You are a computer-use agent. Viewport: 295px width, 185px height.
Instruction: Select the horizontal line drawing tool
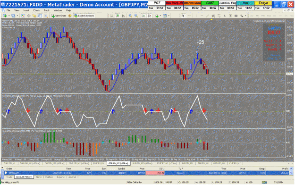(x=202, y=16)
